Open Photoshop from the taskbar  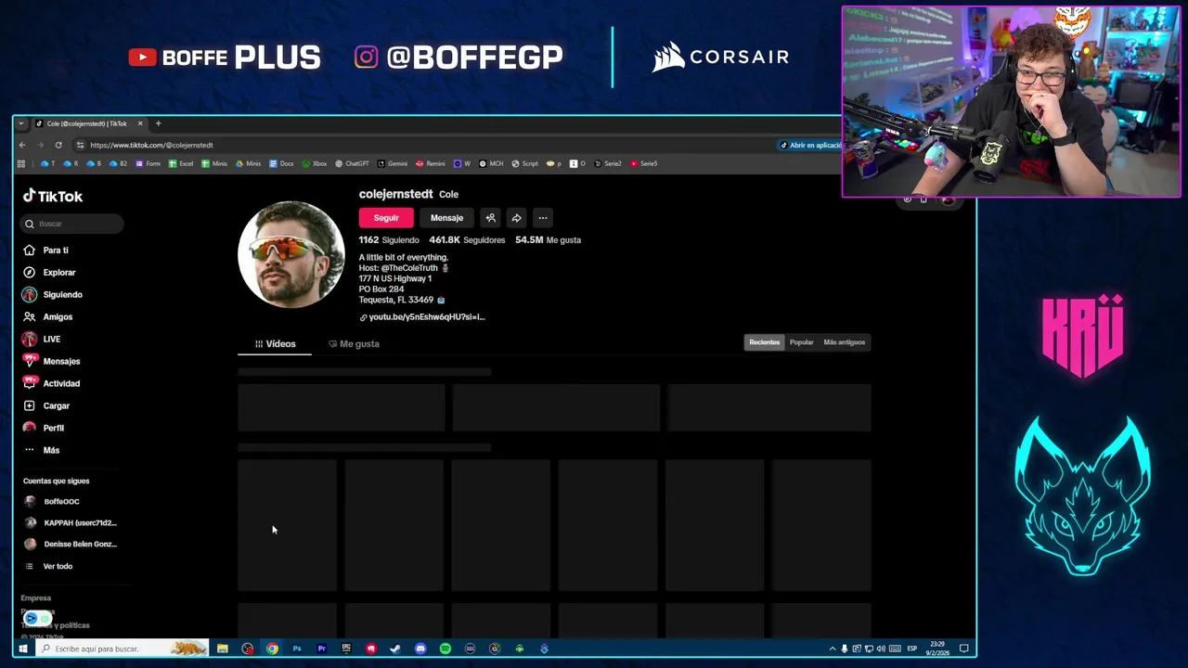297,649
